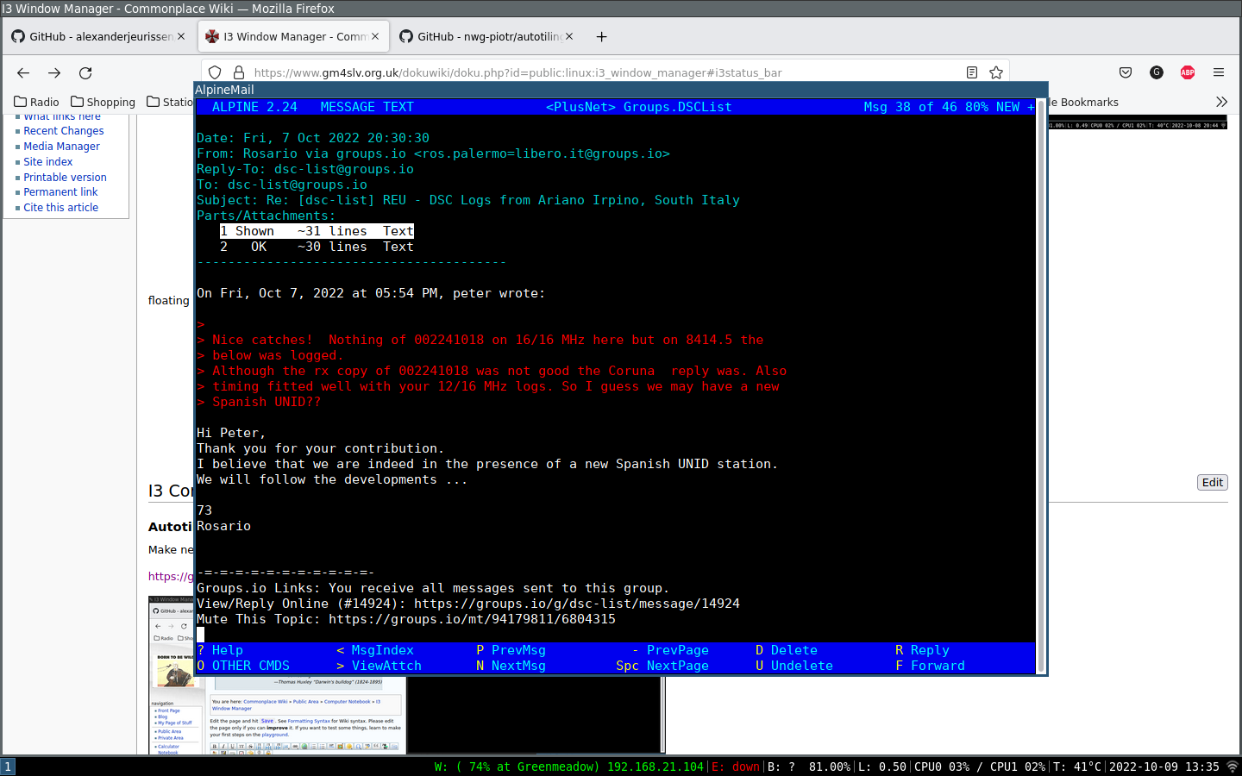
Task: Reload the current page
Action: tap(85, 72)
